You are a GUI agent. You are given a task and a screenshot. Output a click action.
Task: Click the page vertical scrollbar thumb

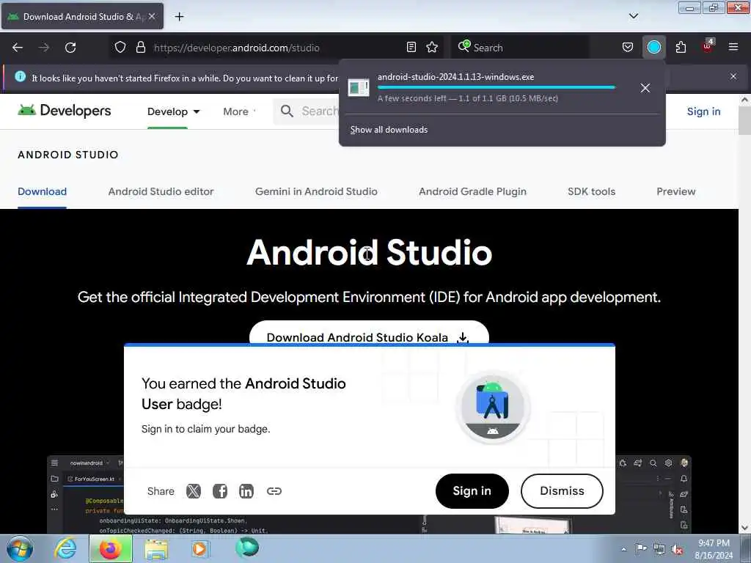tap(744, 120)
